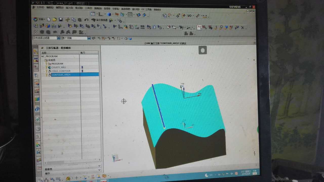Screen dimensions: 324x182
Task: Create a new file from toolbar
Action: pos(49,19)
